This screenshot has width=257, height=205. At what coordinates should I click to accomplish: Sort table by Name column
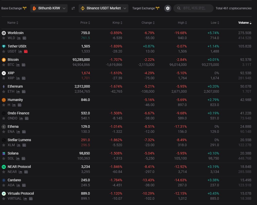(x=13, y=23)
